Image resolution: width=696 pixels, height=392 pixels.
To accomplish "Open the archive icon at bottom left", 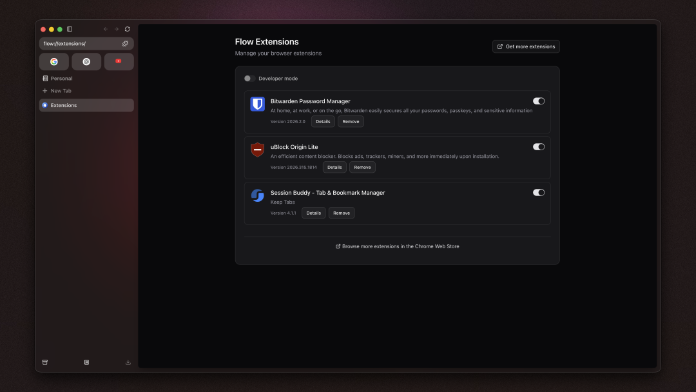I will pyautogui.click(x=44, y=362).
